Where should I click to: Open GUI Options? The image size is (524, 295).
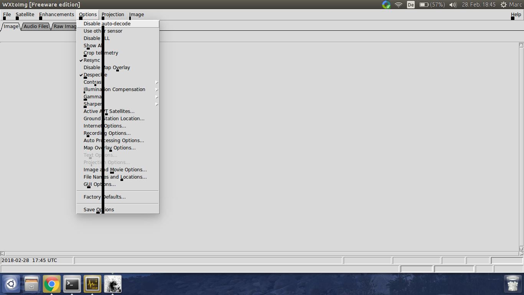pos(118,184)
